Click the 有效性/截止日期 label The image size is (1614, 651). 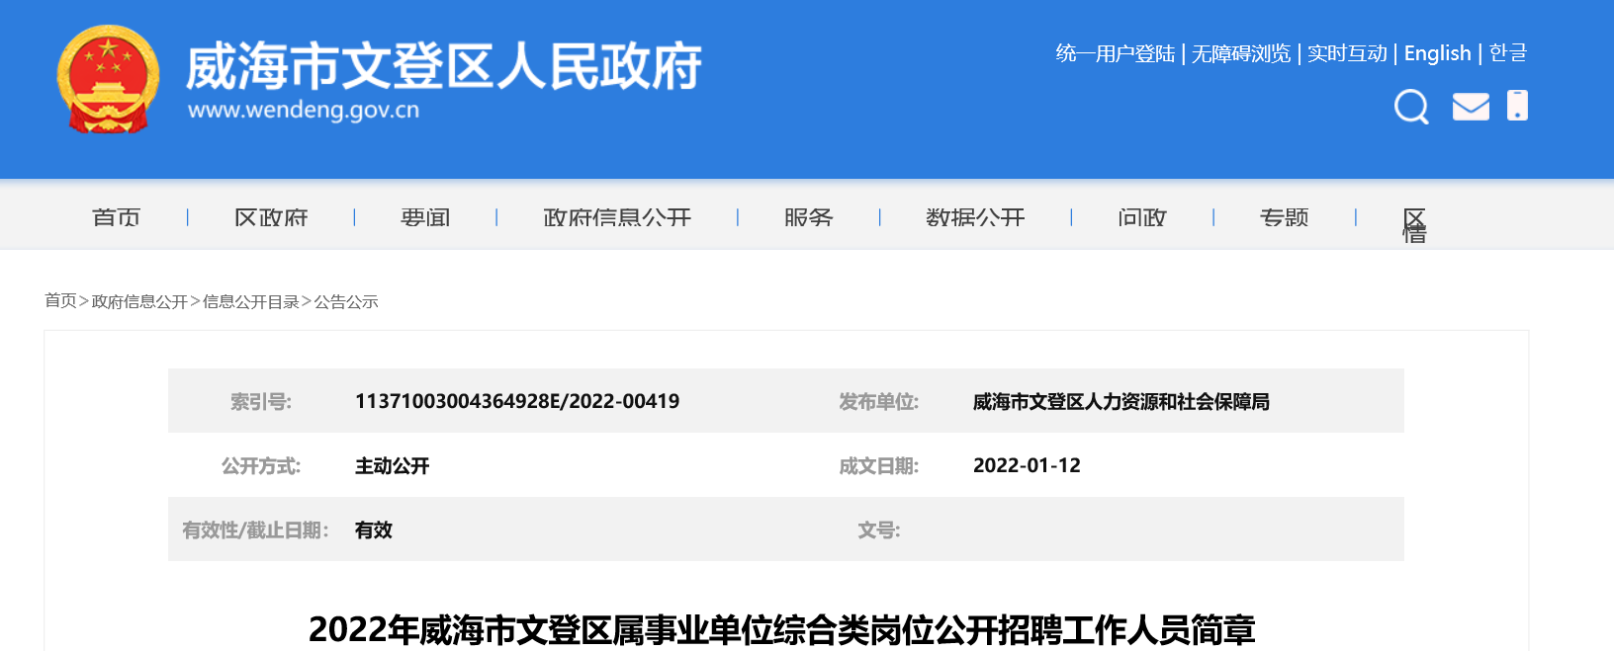point(256,529)
